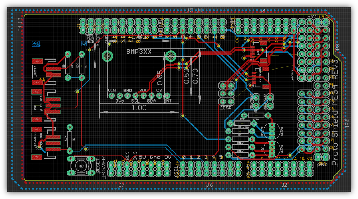Select the BMP3XX silkscreen label
This screenshot has width=358, height=199.
coord(139,52)
